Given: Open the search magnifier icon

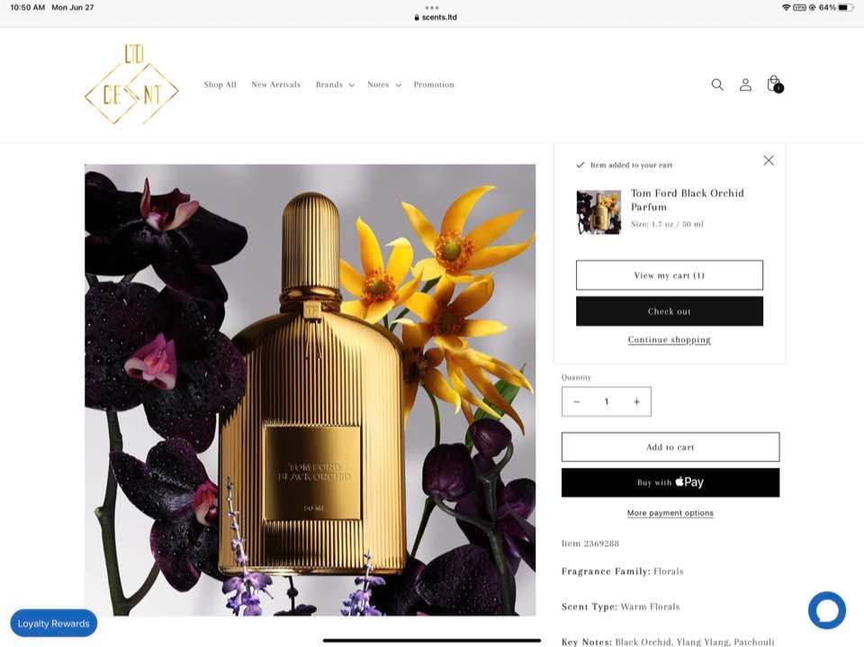Looking at the screenshot, I should 717,85.
